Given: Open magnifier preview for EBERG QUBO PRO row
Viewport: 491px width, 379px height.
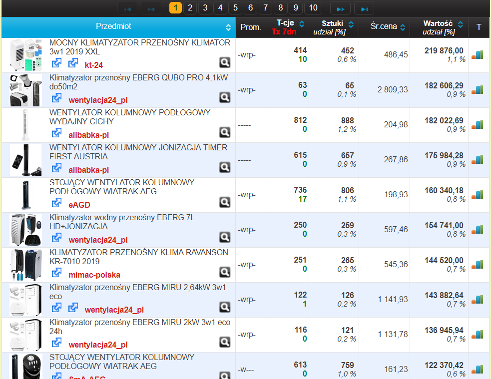Looking at the screenshot, I should 225,98.
